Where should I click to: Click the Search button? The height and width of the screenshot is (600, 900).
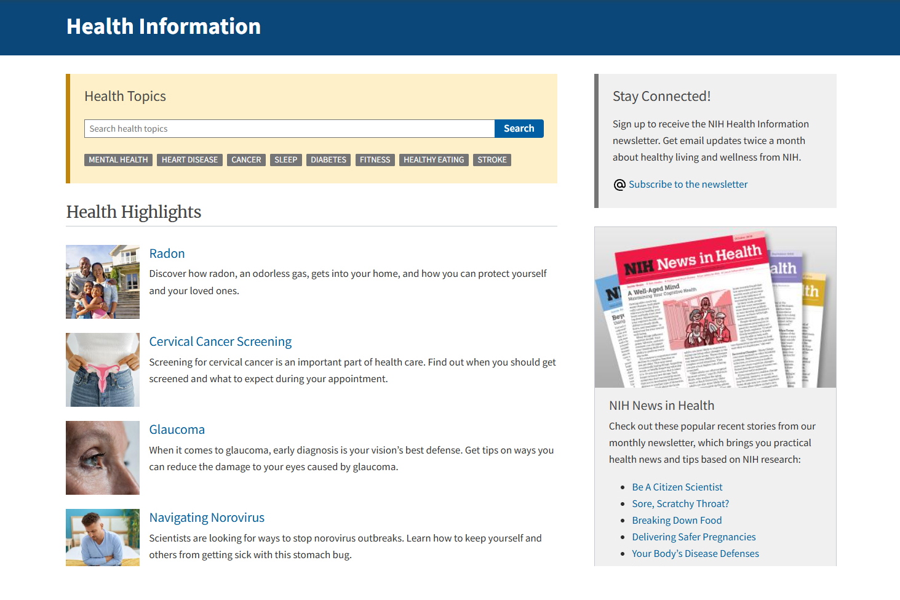click(x=519, y=128)
